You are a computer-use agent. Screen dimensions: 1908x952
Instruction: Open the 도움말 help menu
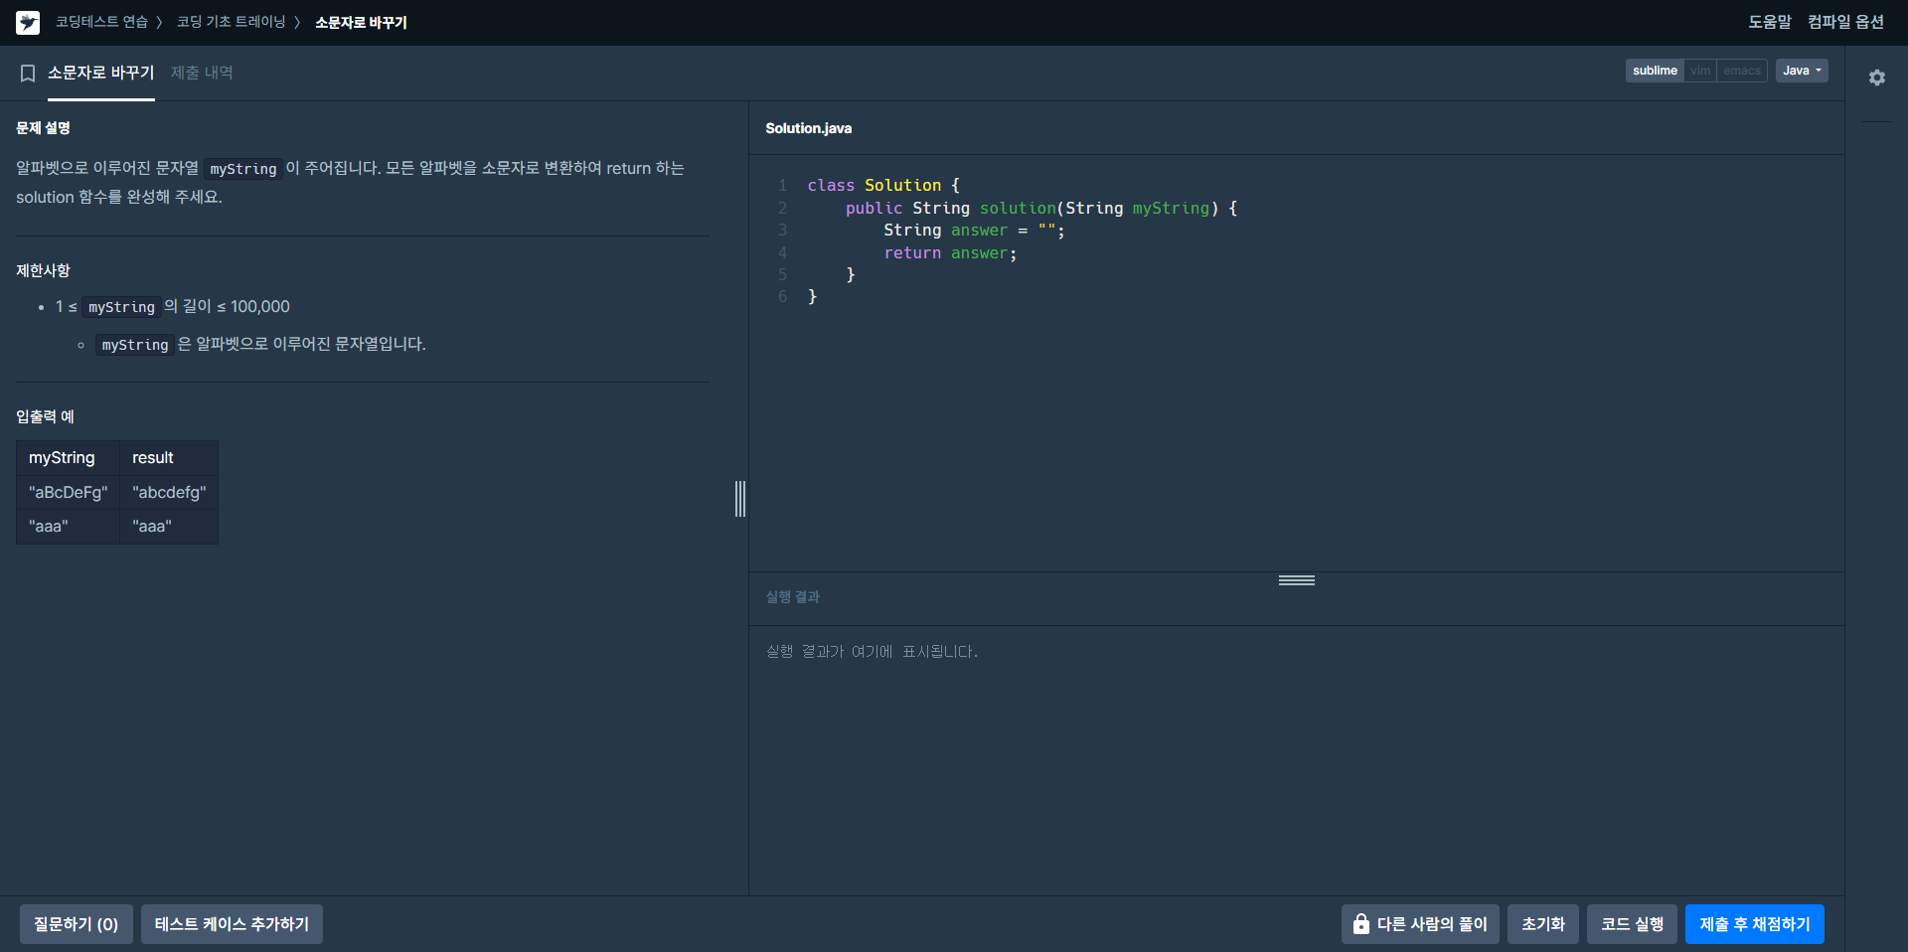coord(1770,22)
